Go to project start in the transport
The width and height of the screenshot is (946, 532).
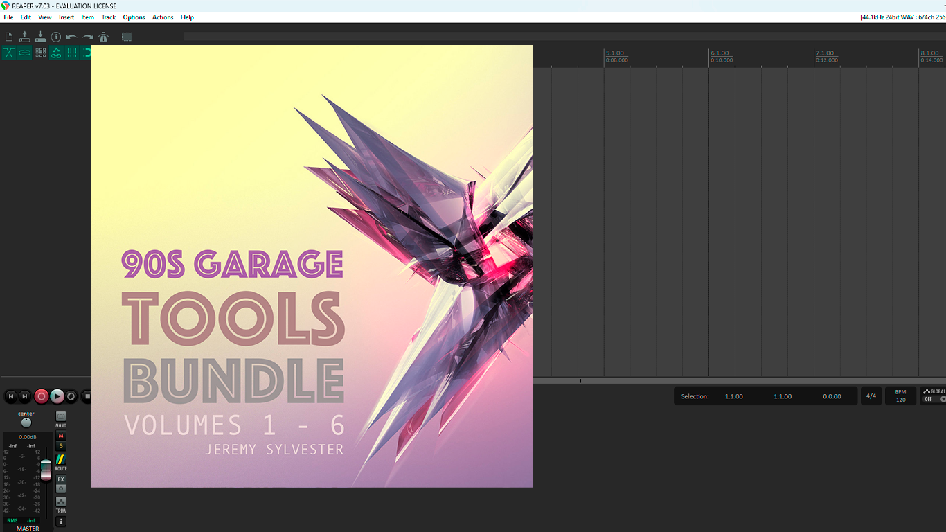coord(10,396)
